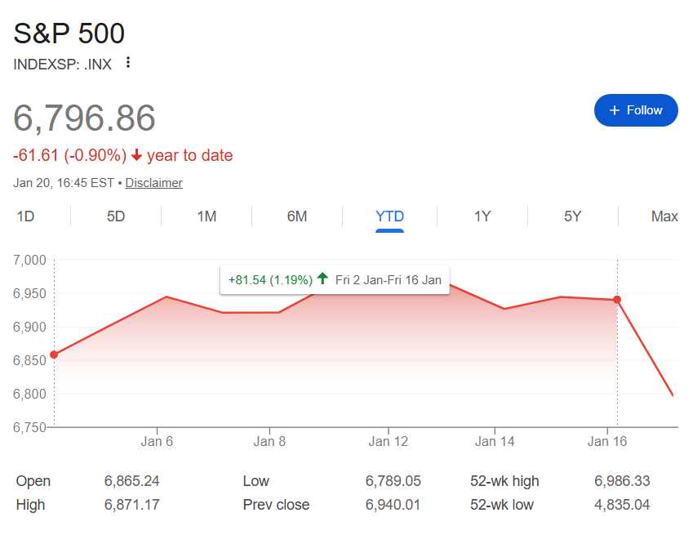This screenshot has height=544, width=693.
Task: Open the 5Y chart view
Action: tap(572, 216)
